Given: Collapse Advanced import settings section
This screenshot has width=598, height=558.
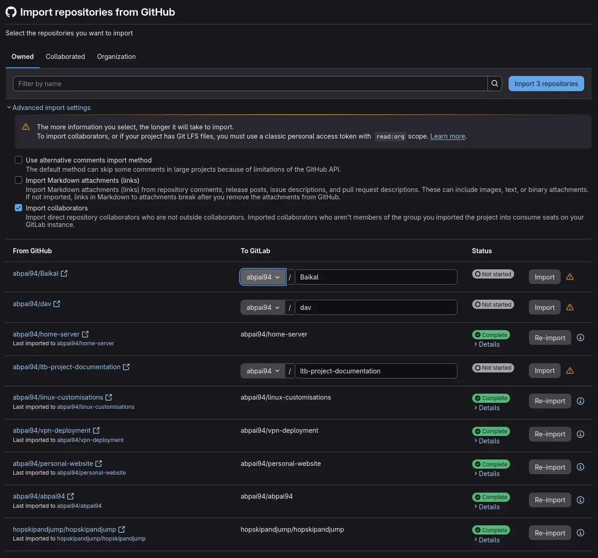Looking at the screenshot, I should (49, 108).
